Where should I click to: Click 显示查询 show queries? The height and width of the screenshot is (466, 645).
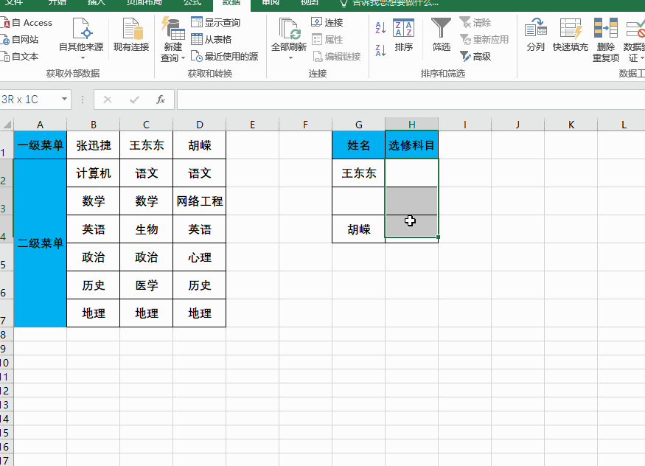click(216, 22)
